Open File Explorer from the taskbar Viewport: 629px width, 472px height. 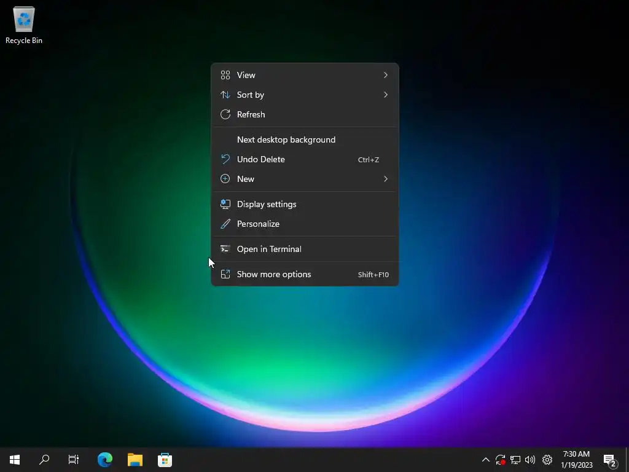pos(135,460)
